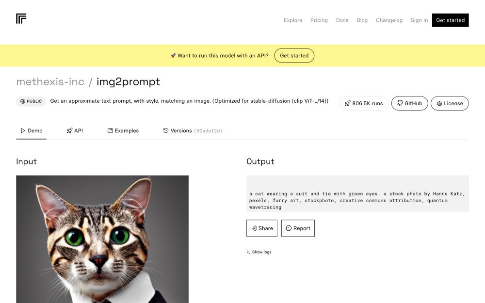Click the PUBLIC visibility badge
The image size is (485, 303).
point(31,101)
